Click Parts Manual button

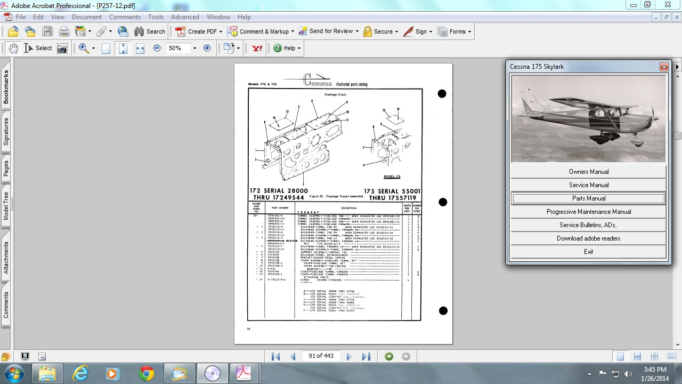tap(589, 198)
